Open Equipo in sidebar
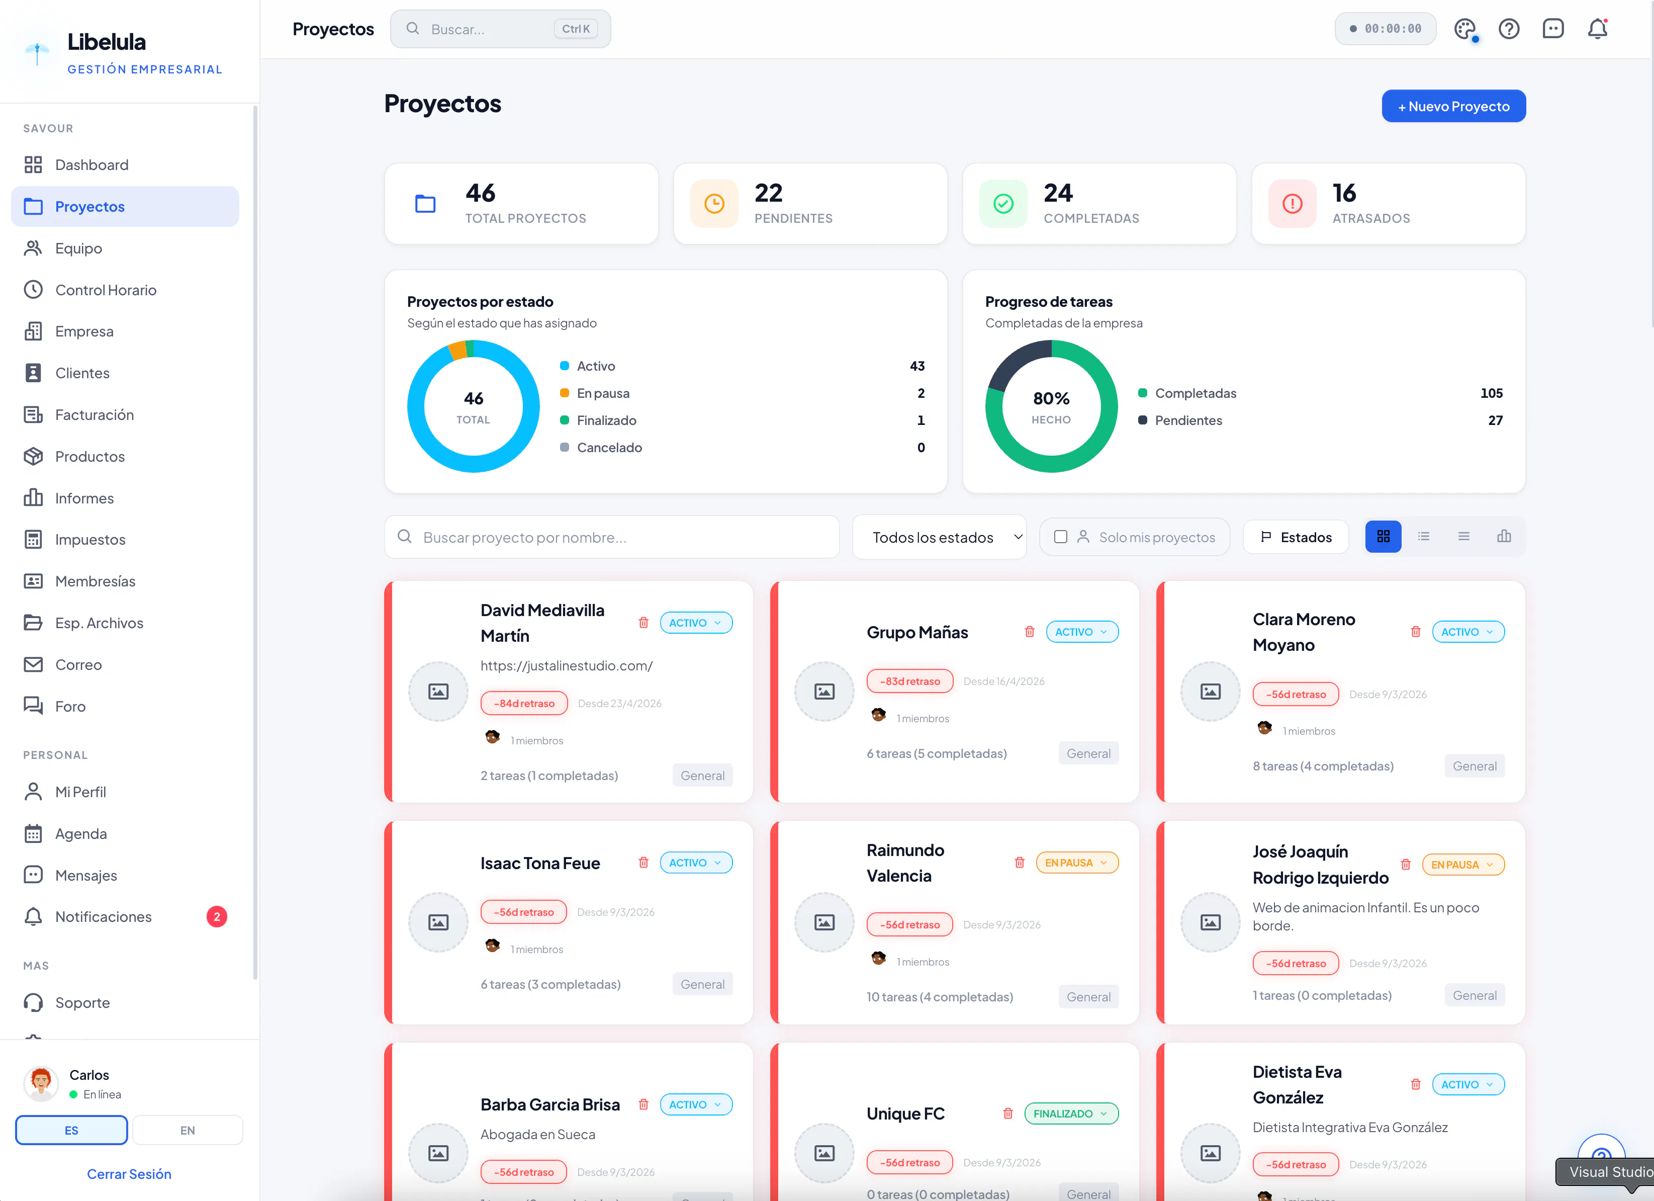The height and width of the screenshot is (1201, 1654). tap(125, 248)
